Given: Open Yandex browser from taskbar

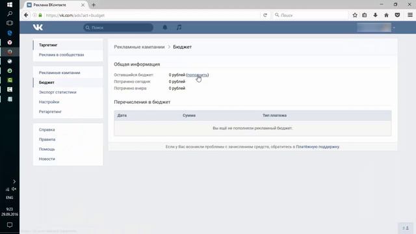Looking at the screenshot, I should point(10,42).
